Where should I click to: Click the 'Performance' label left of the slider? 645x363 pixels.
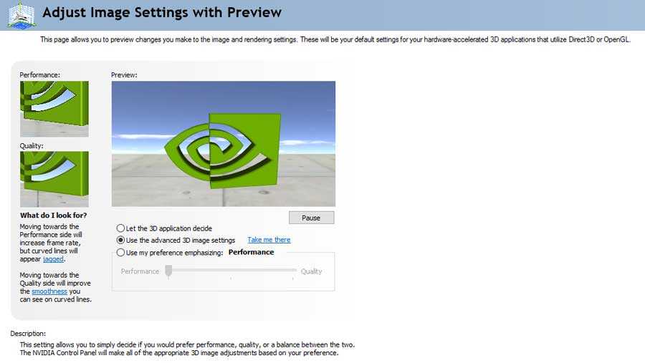tap(140, 271)
